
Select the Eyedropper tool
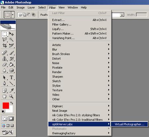point(11,91)
